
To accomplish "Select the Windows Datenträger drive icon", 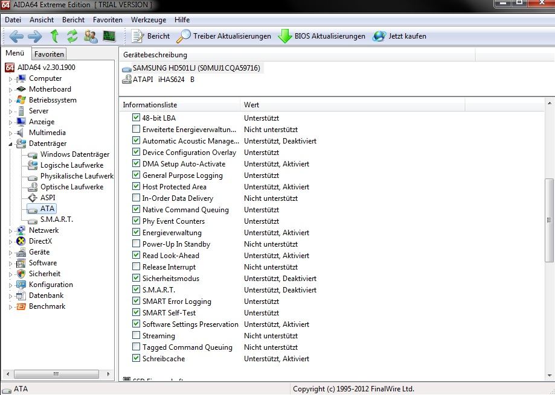I will click(33, 154).
